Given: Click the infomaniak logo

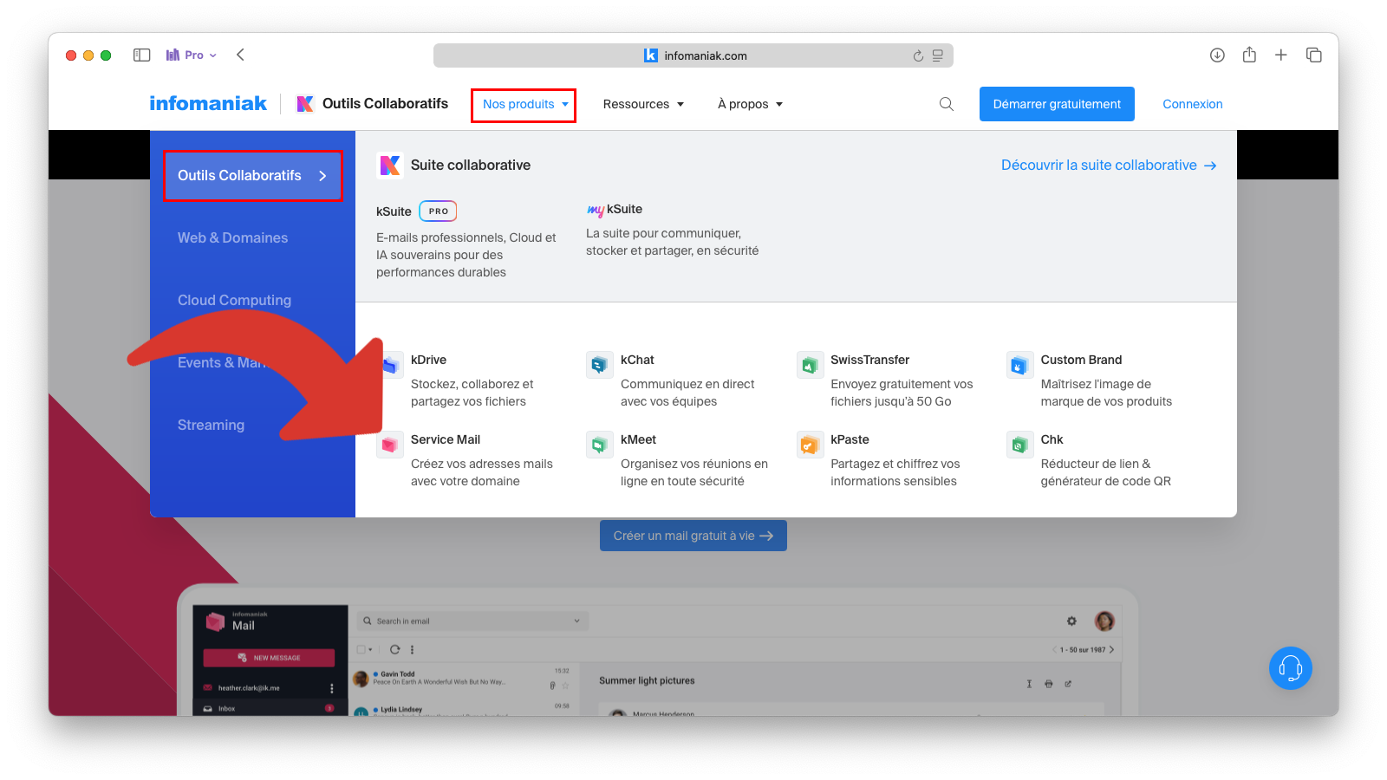Looking at the screenshot, I should point(208,102).
